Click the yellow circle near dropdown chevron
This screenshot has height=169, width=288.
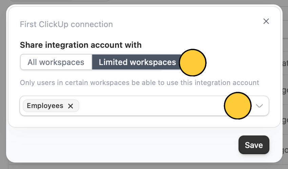click(238, 106)
